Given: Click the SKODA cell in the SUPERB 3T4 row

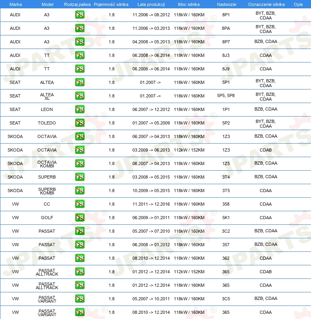Looking at the screenshot, I should [15, 177].
